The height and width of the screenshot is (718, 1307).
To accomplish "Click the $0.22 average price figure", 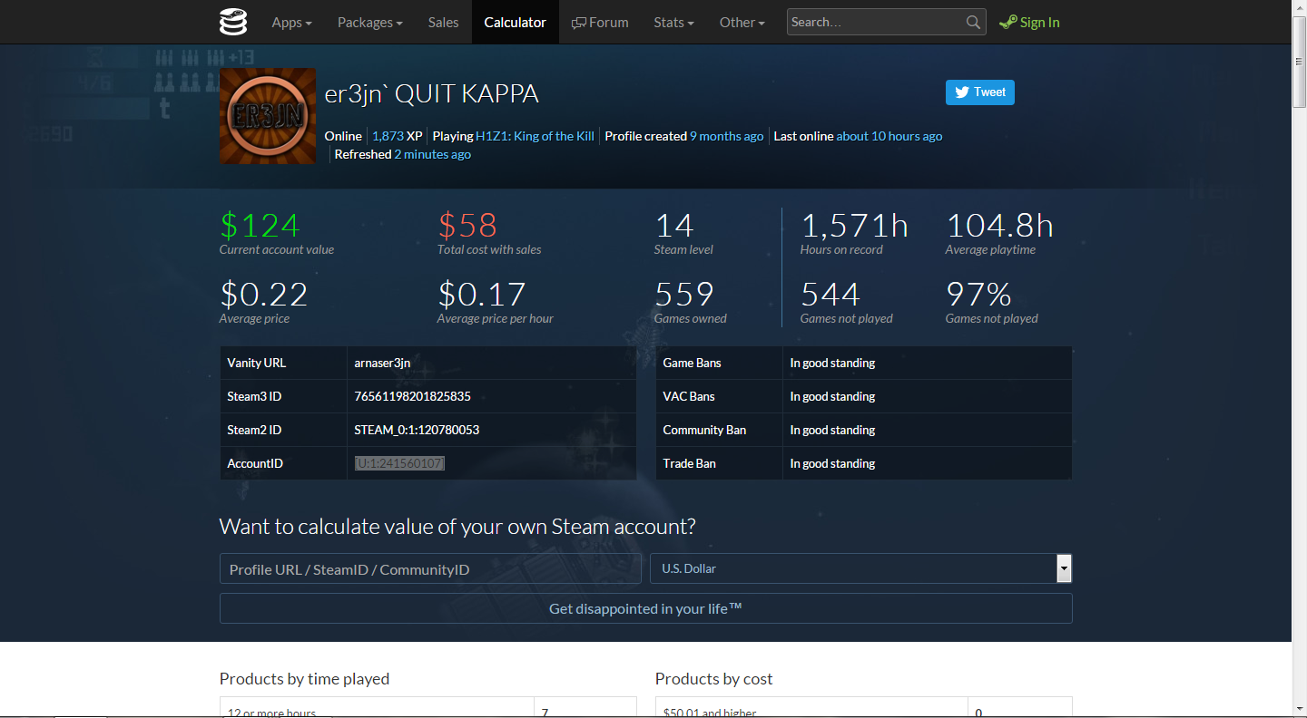I will click(x=263, y=294).
